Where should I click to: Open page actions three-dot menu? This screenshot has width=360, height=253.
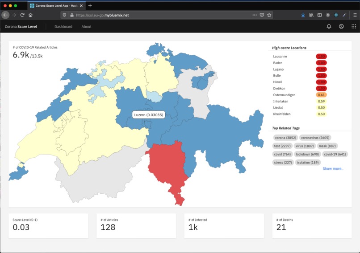coord(255,15)
